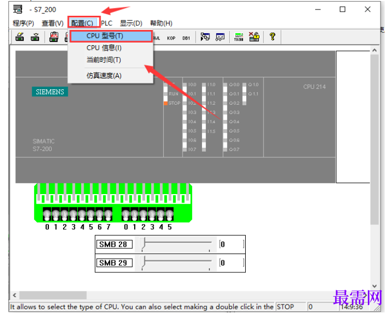The height and width of the screenshot is (314, 392).
Task: Toggle switch 2 in the eight-switch bank
Action: (65, 214)
